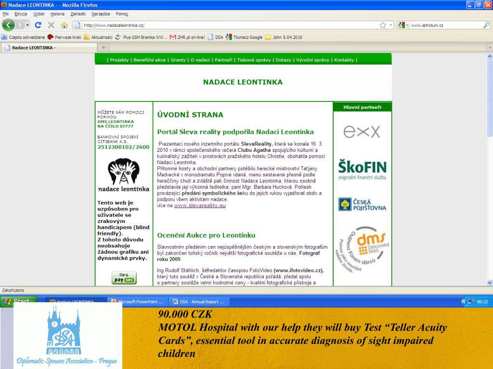Click the vertical scrollbar thumb
Screen dimensions: 493x369
(x=490, y=98)
